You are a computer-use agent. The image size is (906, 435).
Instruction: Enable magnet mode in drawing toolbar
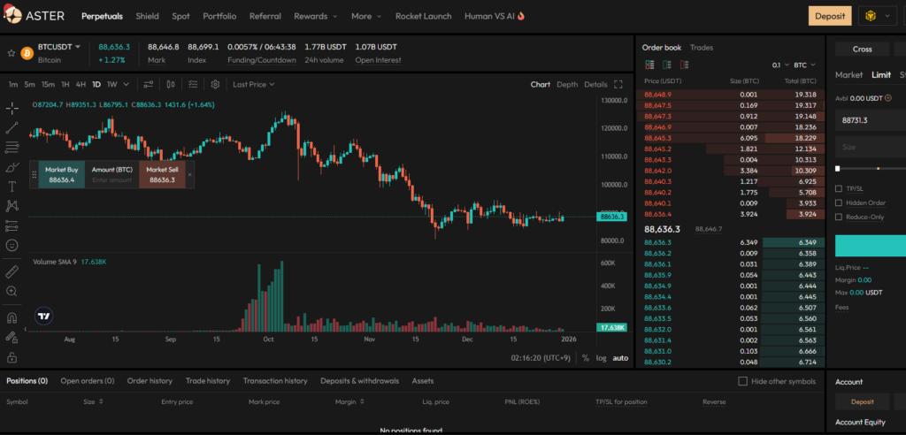point(12,317)
